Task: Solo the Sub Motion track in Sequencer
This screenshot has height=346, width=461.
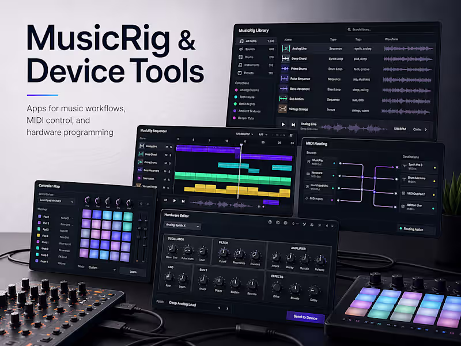Action: [169, 179]
